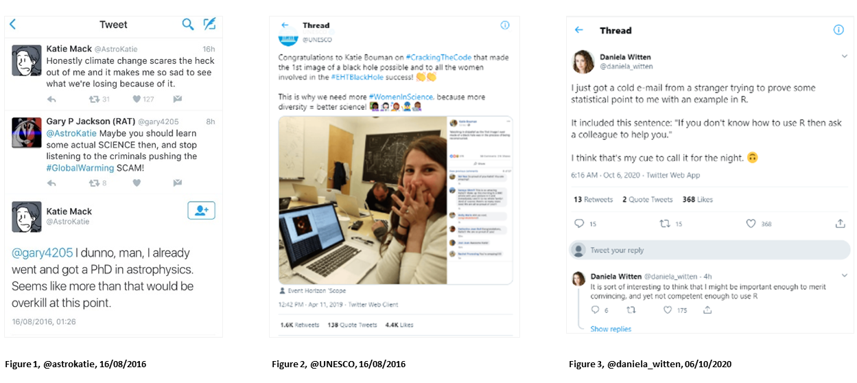View the 2 Quote Tweets list

(648, 200)
